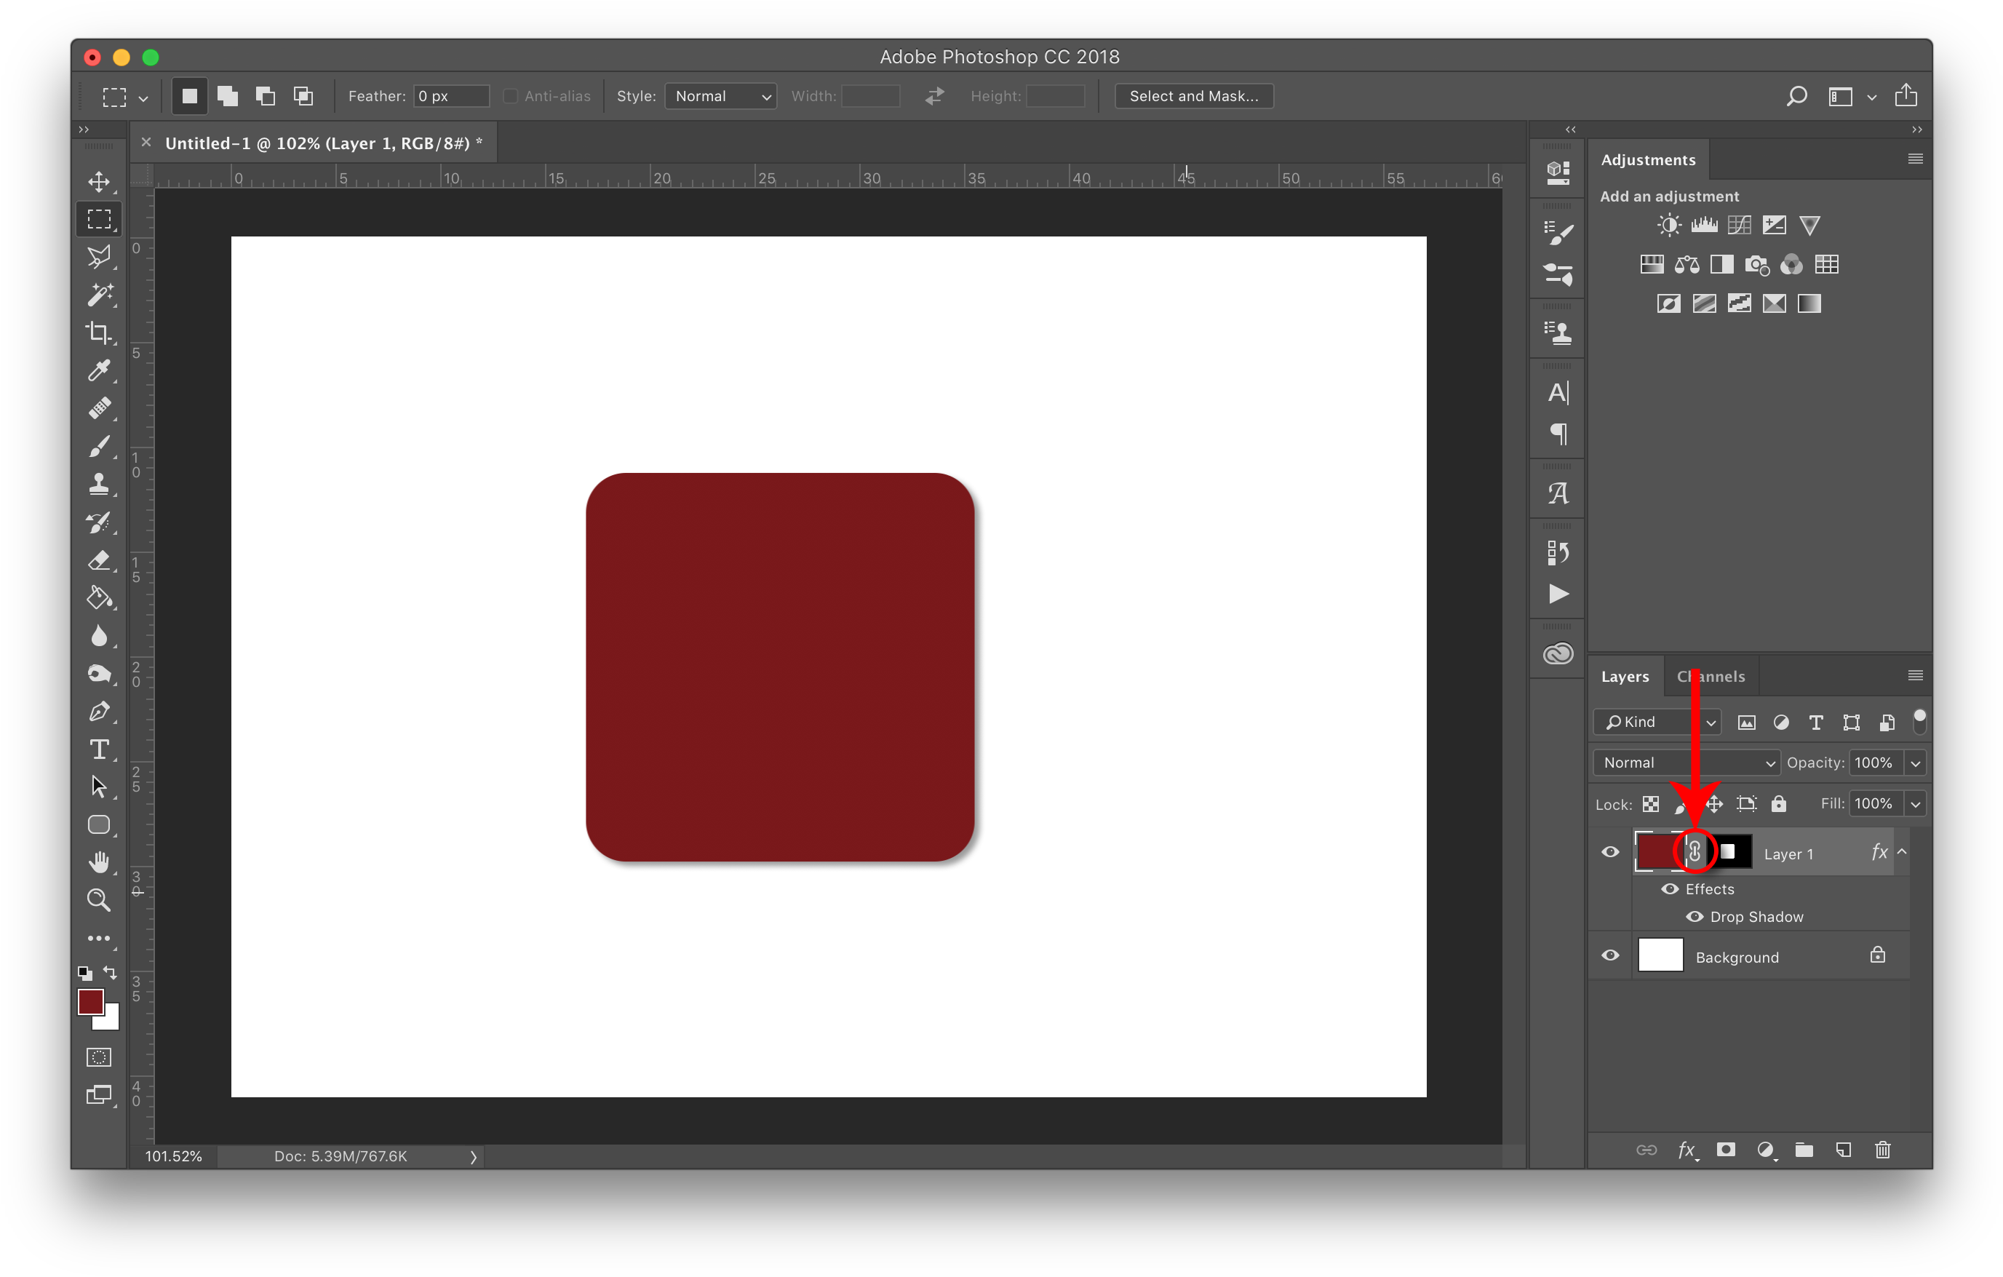The height and width of the screenshot is (1277, 2003).
Task: Toggle visibility of Background layer
Action: coord(1612,956)
